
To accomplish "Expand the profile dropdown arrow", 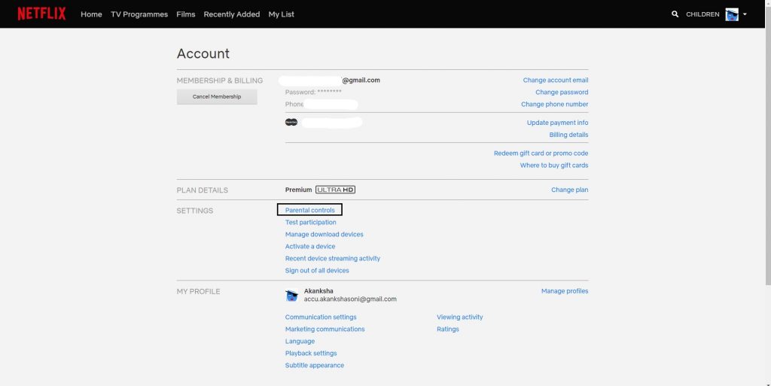I will [745, 14].
